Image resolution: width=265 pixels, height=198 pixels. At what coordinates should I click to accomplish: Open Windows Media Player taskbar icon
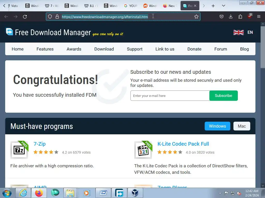[86, 193]
